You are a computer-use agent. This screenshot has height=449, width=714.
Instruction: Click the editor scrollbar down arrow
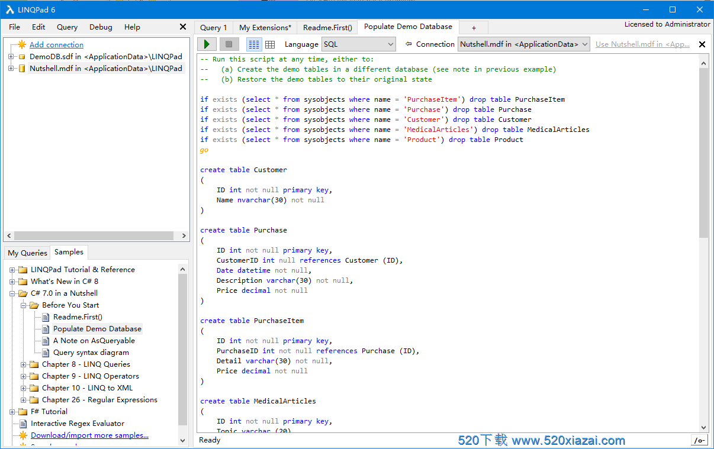click(x=703, y=427)
